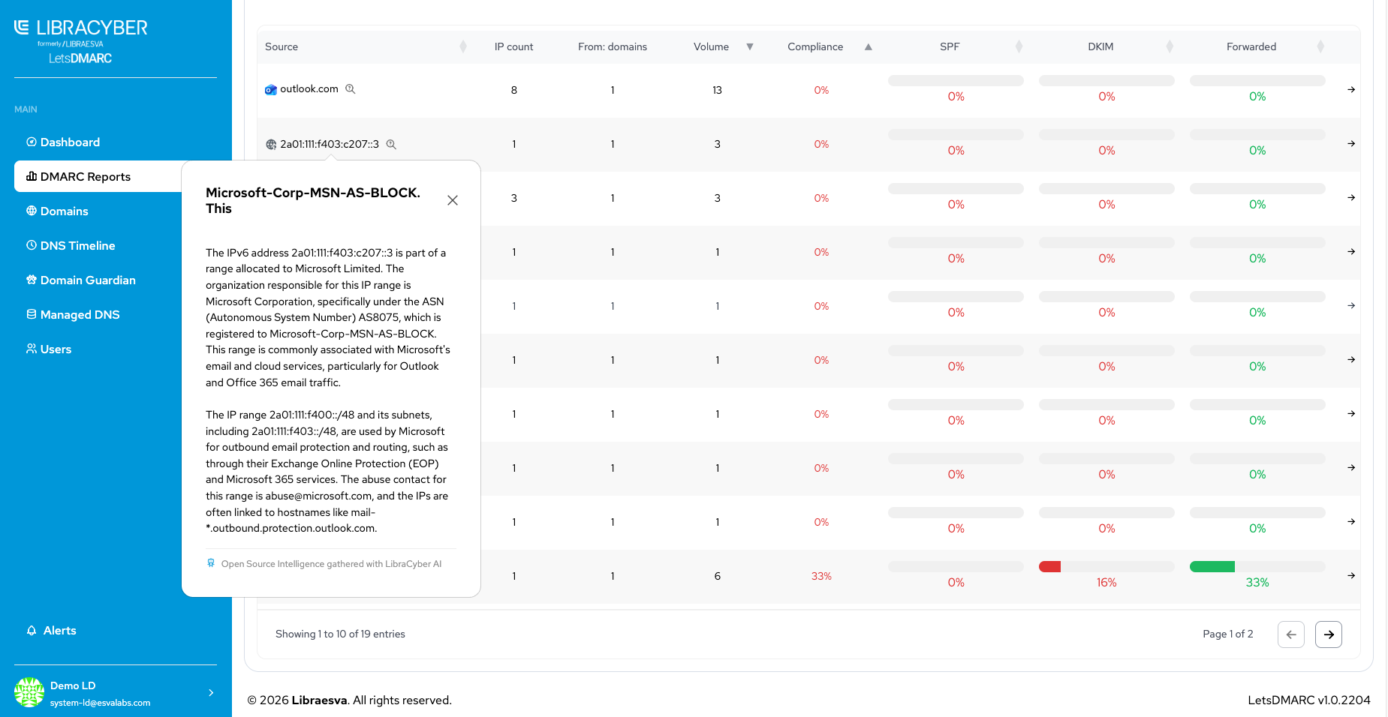Click the IP count 8 cell
1388x717 pixels.
pos(514,90)
